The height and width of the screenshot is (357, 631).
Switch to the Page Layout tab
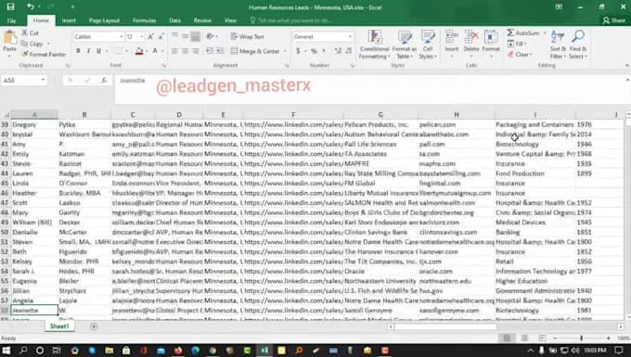pyautogui.click(x=104, y=20)
